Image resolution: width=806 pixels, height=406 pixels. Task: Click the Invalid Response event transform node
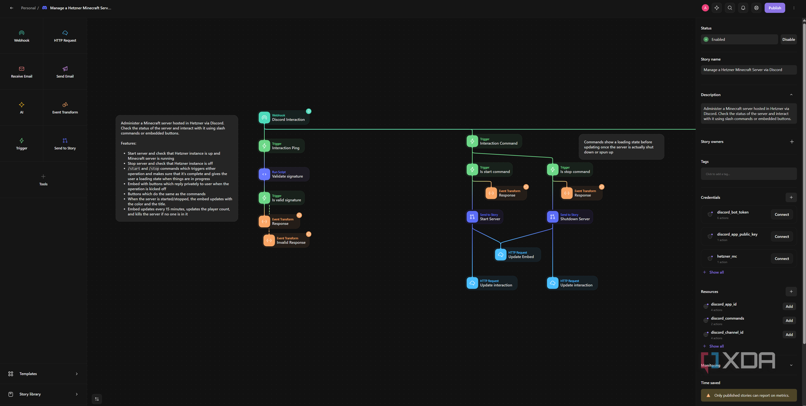coord(286,241)
